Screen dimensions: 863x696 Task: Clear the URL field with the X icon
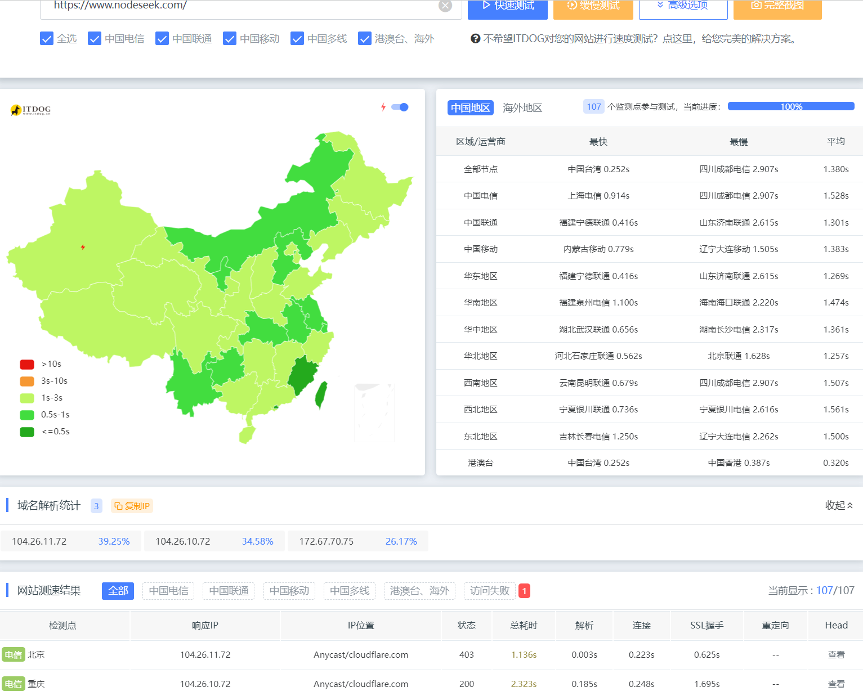tap(445, 6)
